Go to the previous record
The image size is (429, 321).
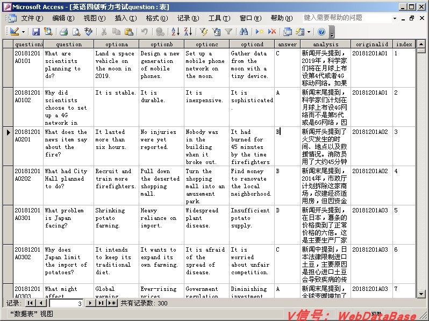[x=41, y=303]
